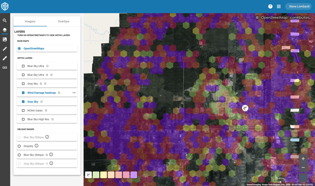Click the layers icon in the sidebar
The height and width of the screenshot is (186, 315).
point(5,30)
